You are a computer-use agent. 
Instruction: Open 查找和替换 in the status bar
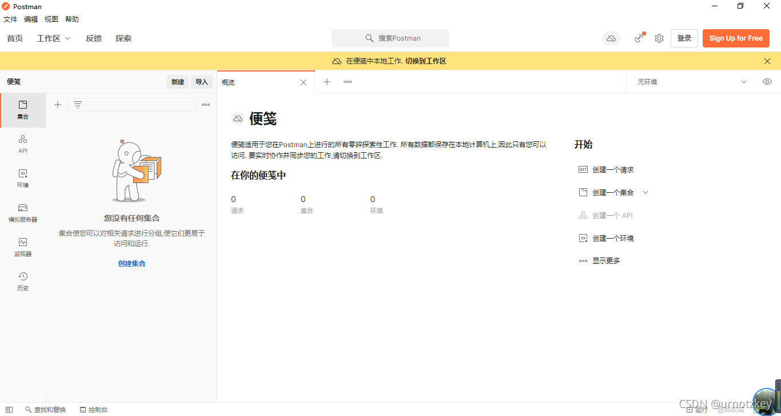point(46,410)
